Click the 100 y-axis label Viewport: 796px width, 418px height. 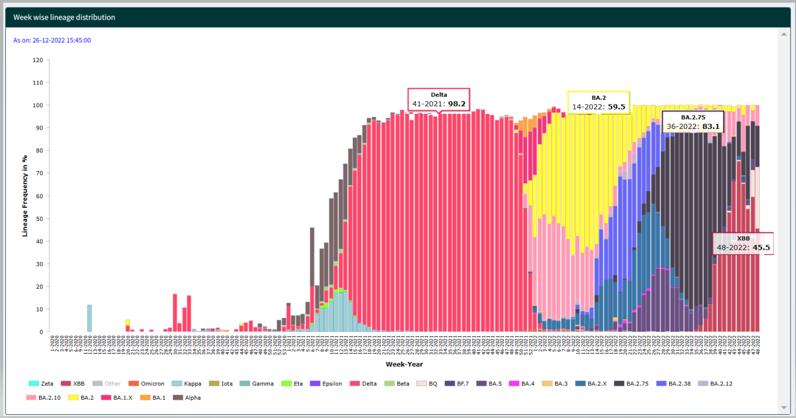pos(37,105)
